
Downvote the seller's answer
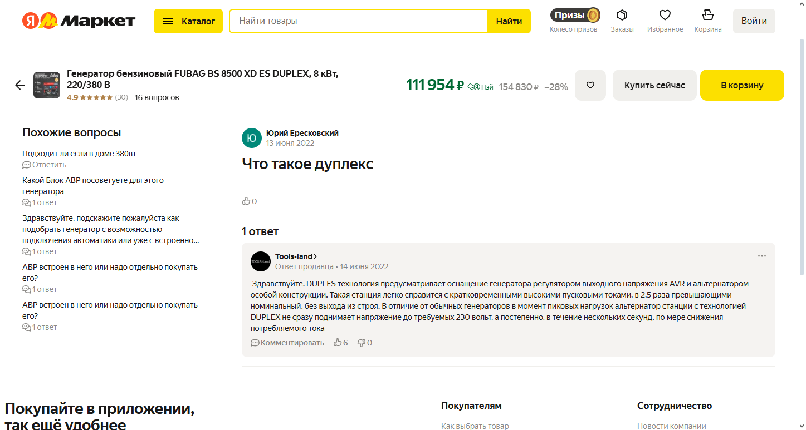pyautogui.click(x=361, y=343)
